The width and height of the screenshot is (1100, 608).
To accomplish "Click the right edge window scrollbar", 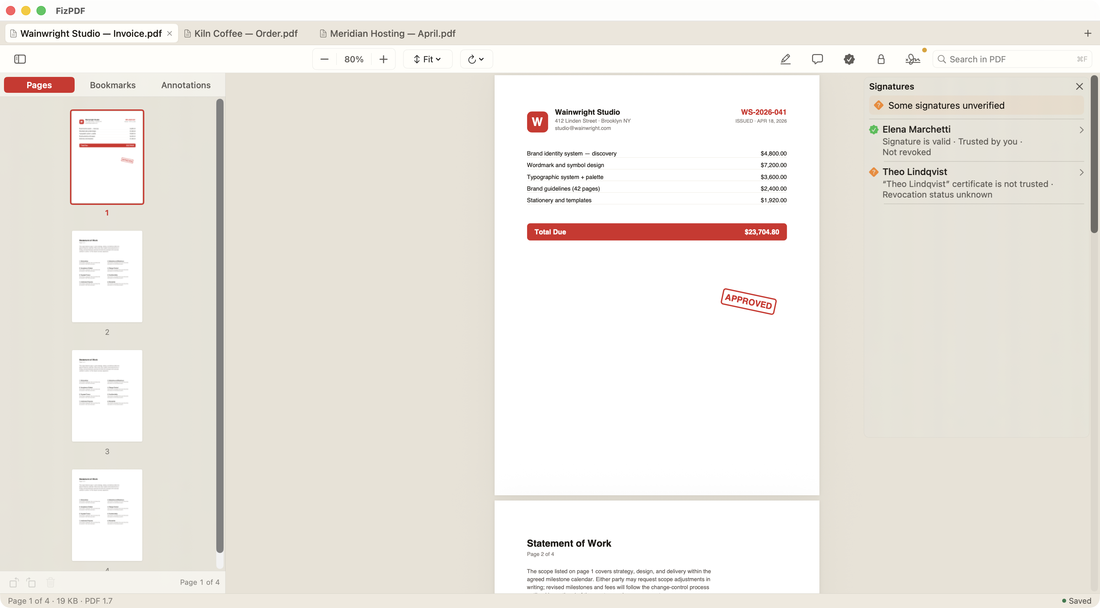I will pos(1094,154).
